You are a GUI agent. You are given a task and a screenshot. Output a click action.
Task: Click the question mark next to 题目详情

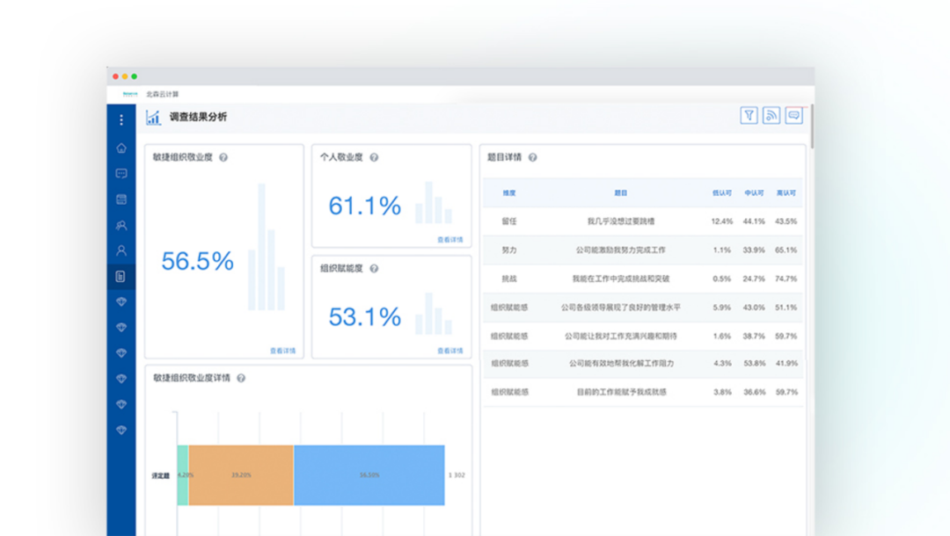point(532,158)
